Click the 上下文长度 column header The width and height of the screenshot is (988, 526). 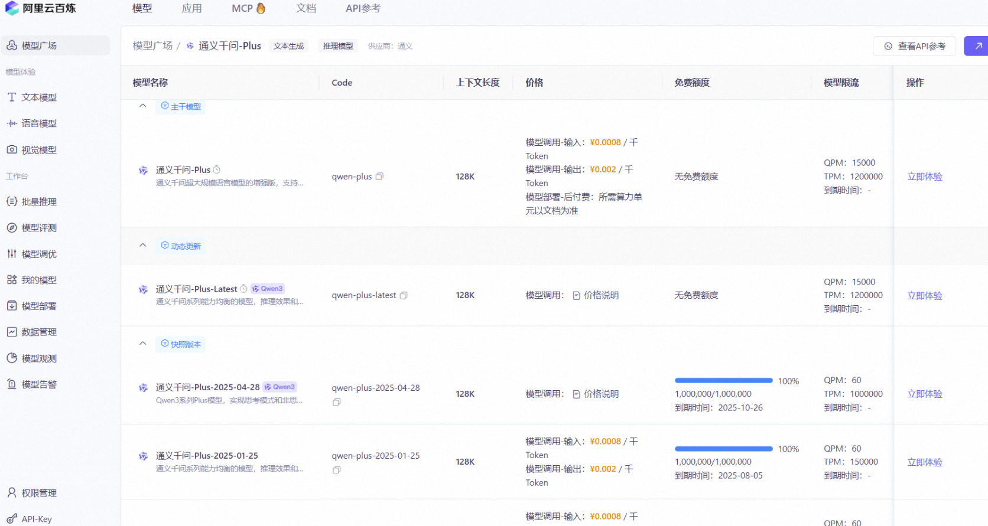478,83
